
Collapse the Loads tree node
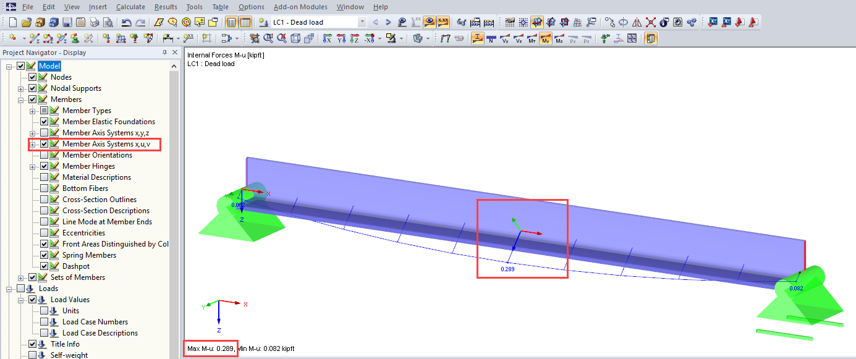click(x=9, y=289)
